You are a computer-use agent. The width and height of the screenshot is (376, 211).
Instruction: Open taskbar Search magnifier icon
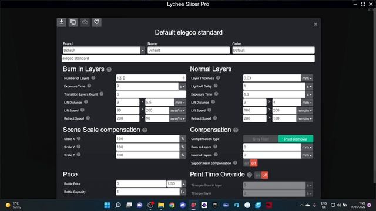pos(118,205)
